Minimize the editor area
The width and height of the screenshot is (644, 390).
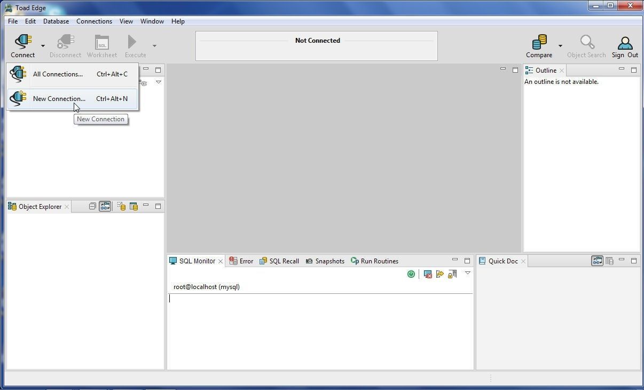(503, 69)
